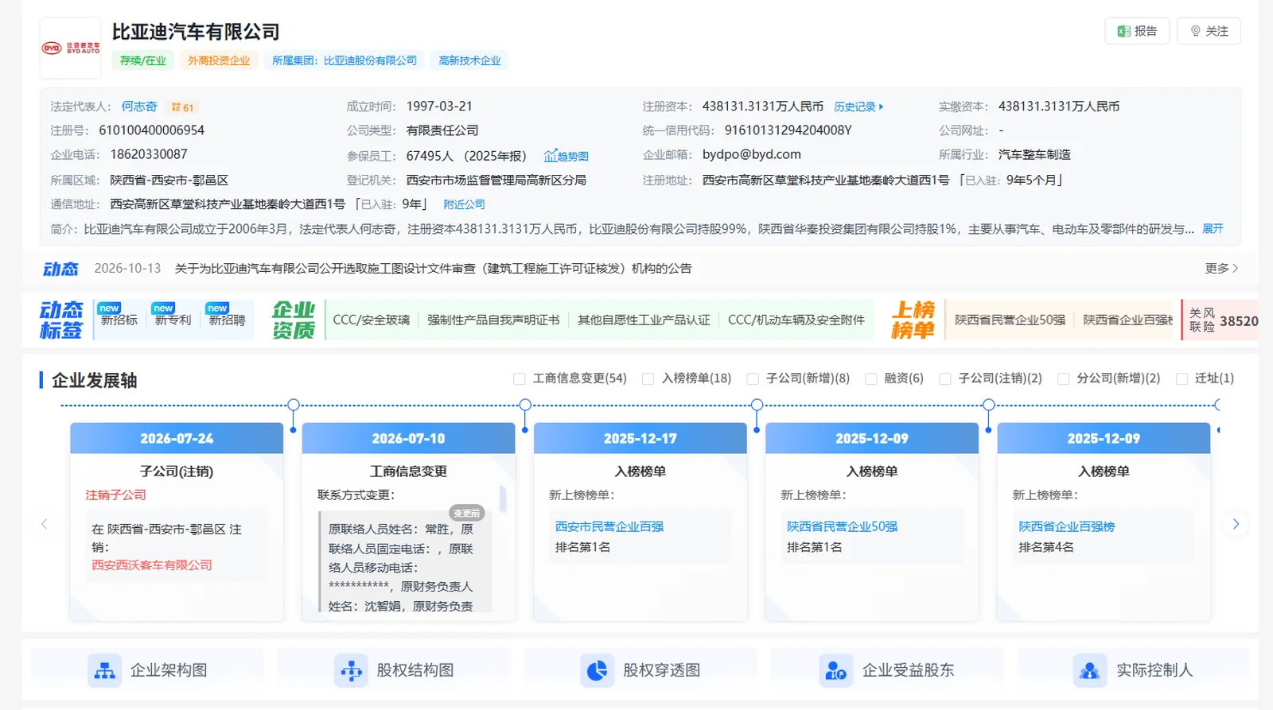Select the 新招标 dynamic tag
The width and height of the screenshot is (1273, 710).
coord(119,320)
